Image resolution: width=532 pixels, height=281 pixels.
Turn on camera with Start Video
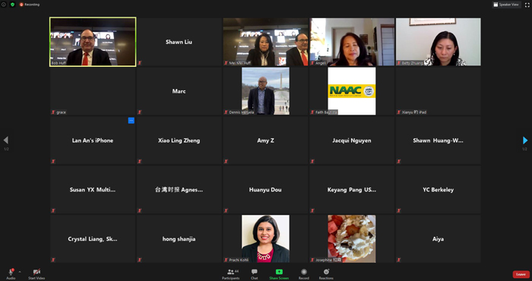pyautogui.click(x=36, y=274)
